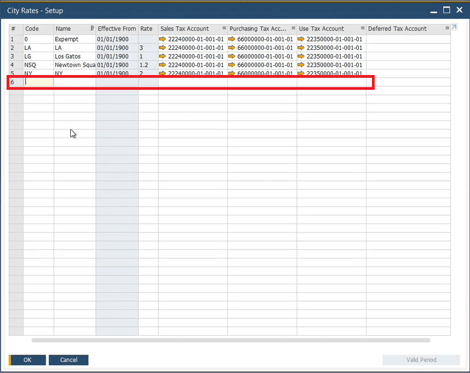Select row header number 3 for Los Gatos
This screenshot has width=470, height=373.
(15, 56)
